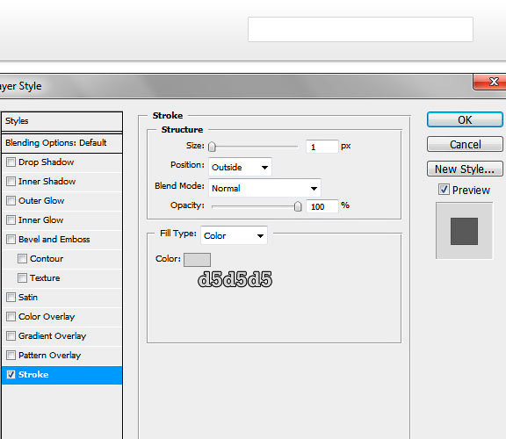The height and width of the screenshot is (439, 506).
Task: Turn on the Inner Glow effect checkbox
Action: tap(11, 220)
